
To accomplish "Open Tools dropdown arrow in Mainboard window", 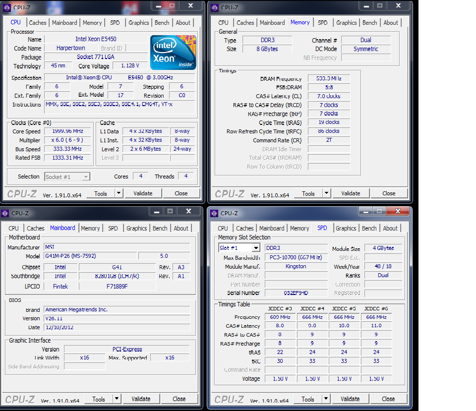I will [117, 399].
